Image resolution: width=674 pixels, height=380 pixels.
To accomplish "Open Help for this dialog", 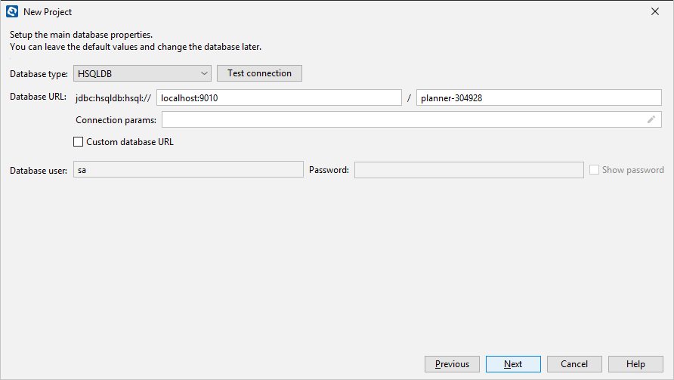I will pos(635,364).
